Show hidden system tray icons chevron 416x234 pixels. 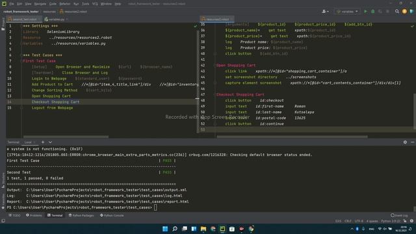pyautogui.click(x=352, y=229)
